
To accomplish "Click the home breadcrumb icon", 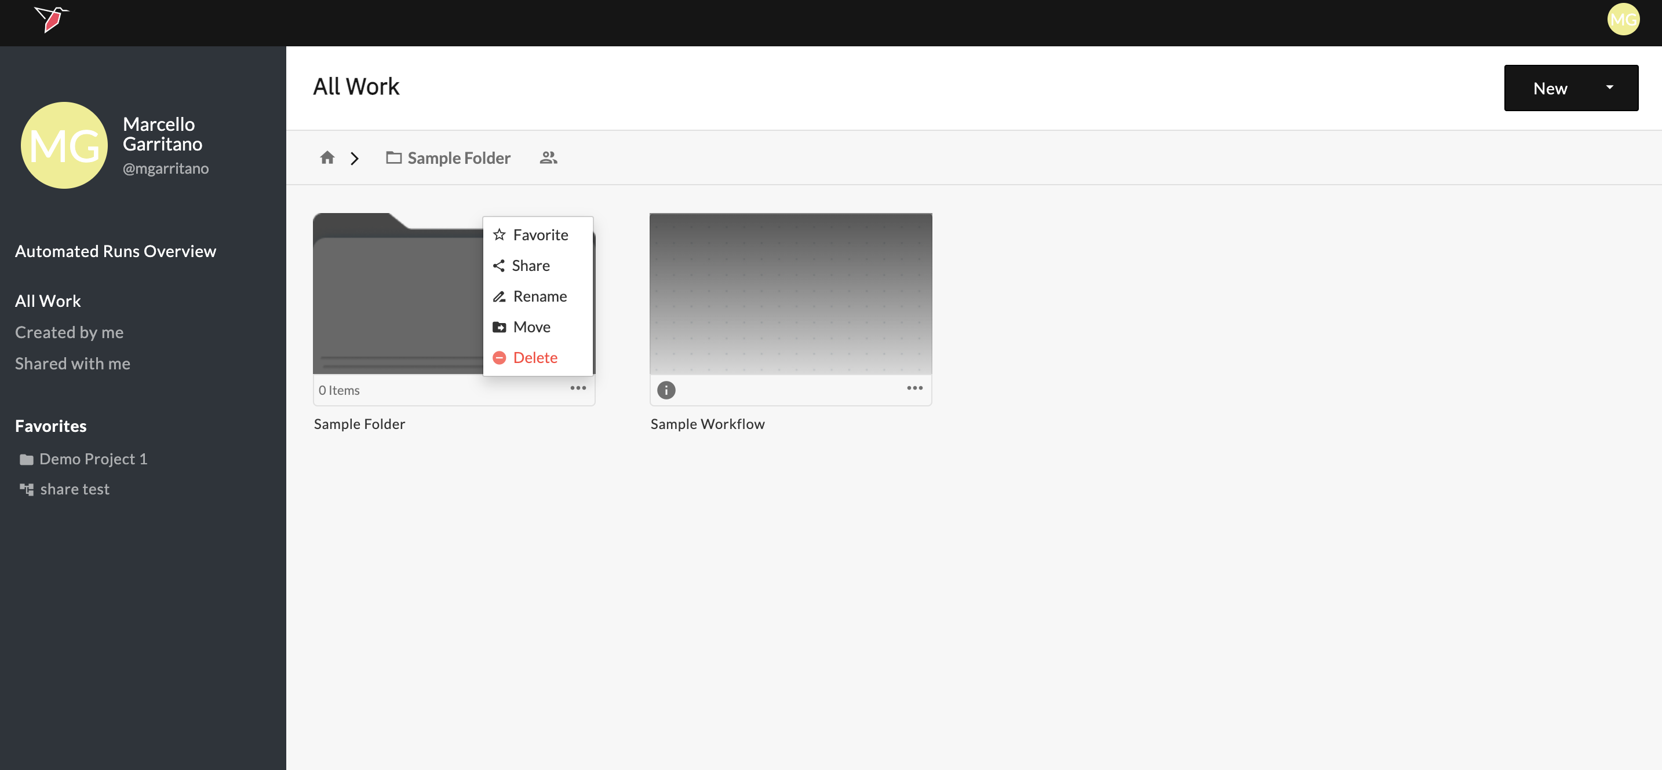I will tap(327, 157).
